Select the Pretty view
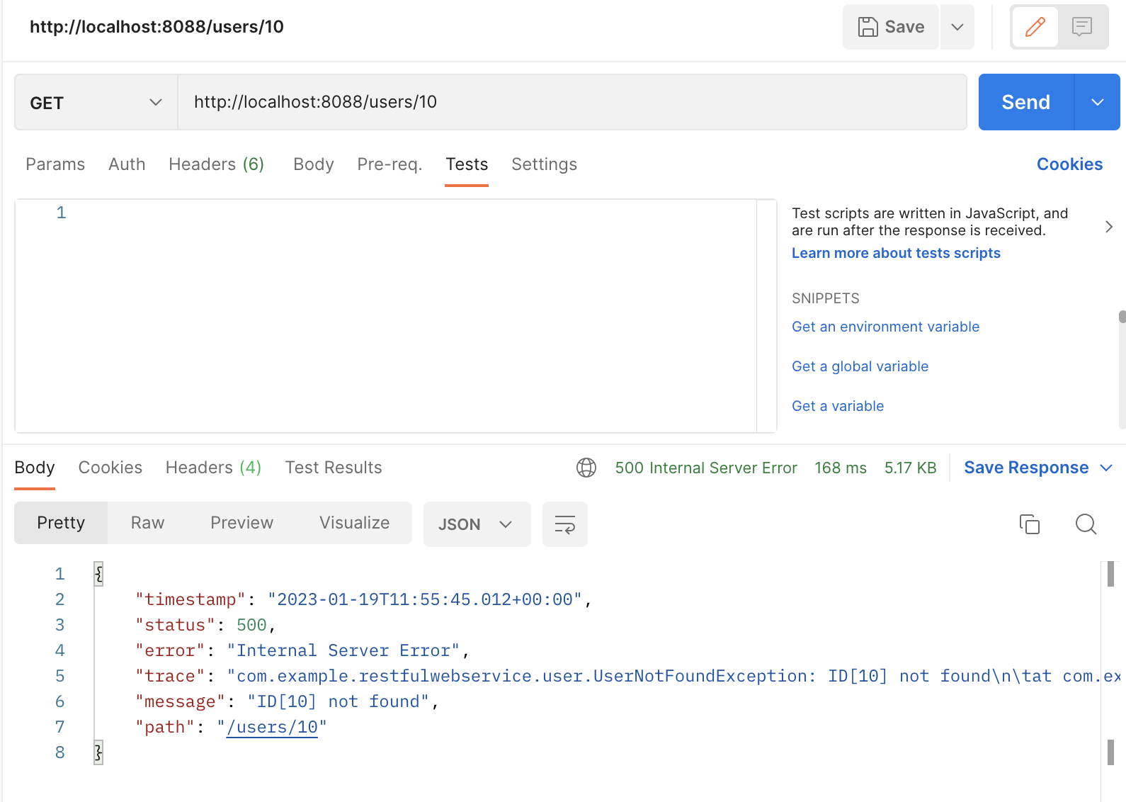This screenshot has width=1126, height=802. coord(61,523)
